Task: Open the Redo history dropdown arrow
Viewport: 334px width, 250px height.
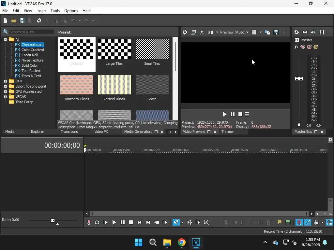Action: [x=93, y=21]
